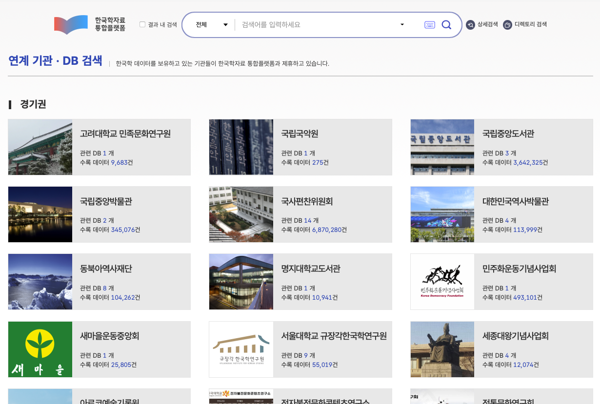The width and height of the screenshot is (600, 404).
Task: Run search using the magnifier icon
Action: pos(446,24)
